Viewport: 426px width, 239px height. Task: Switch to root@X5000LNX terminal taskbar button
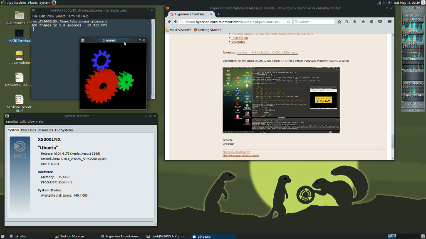coord(166,236)
